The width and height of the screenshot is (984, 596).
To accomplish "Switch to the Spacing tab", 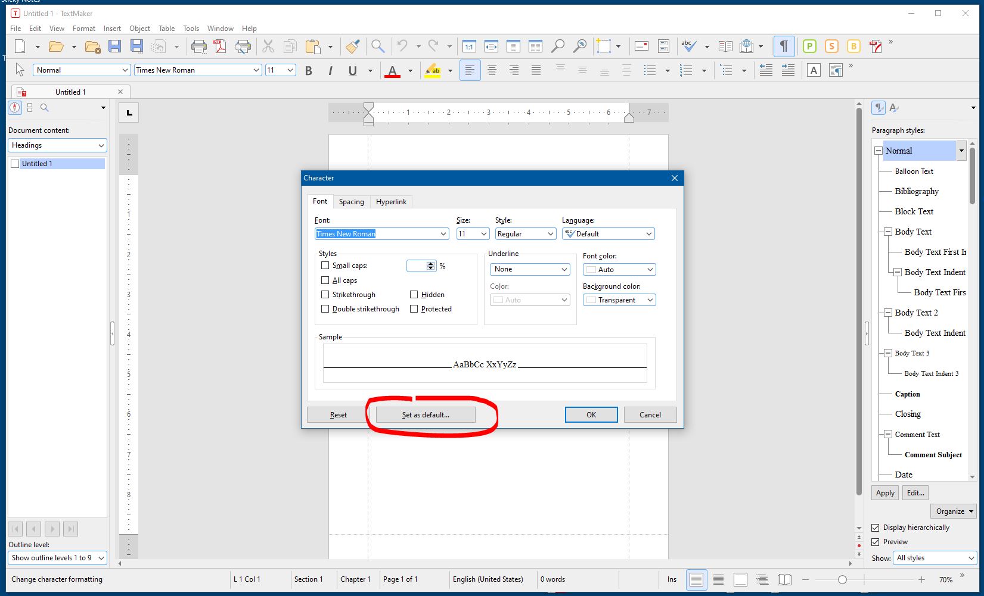I will click(x=351, y=202).
